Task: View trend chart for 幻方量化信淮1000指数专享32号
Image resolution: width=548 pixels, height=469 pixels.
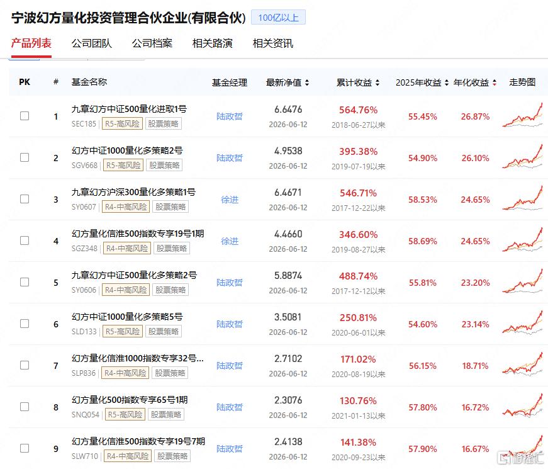Action: coord(522,365)
